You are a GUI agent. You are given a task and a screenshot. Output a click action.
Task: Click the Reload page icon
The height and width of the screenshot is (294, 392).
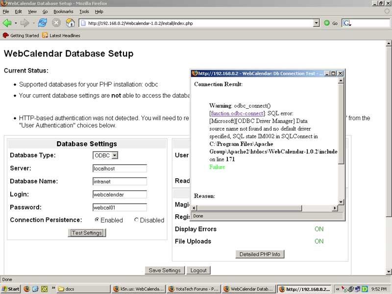(43, 23)
